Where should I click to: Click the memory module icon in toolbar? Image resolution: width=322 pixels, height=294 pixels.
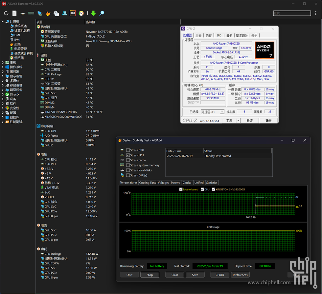pos(31,13)
